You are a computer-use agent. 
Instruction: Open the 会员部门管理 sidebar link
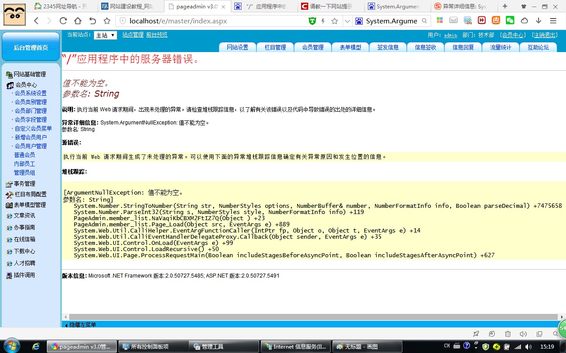click(31, 111)
